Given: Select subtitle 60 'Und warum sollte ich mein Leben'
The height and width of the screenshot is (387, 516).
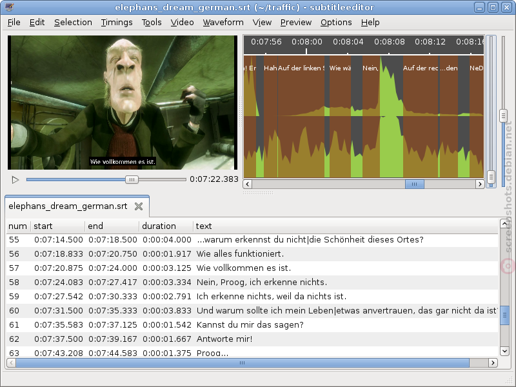Looking at the screenshot, I should click(252, 310).
